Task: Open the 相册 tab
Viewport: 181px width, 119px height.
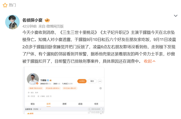Action: (96, 104)
